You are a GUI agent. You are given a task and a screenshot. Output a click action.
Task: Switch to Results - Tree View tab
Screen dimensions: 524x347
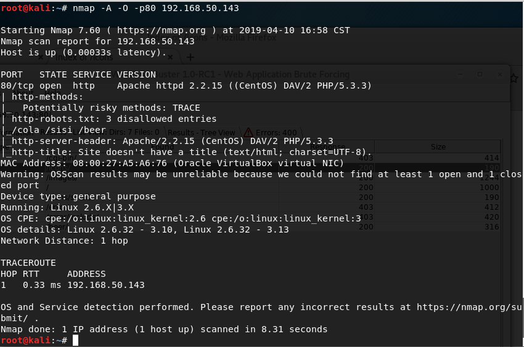pyautogui.click(x=202, y=133)
